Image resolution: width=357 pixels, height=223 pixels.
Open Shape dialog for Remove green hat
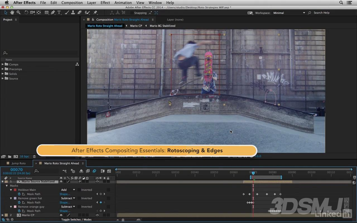[65, 202]
